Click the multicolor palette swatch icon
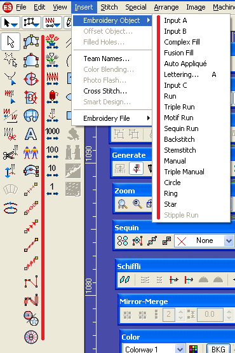 coord(193,349)
